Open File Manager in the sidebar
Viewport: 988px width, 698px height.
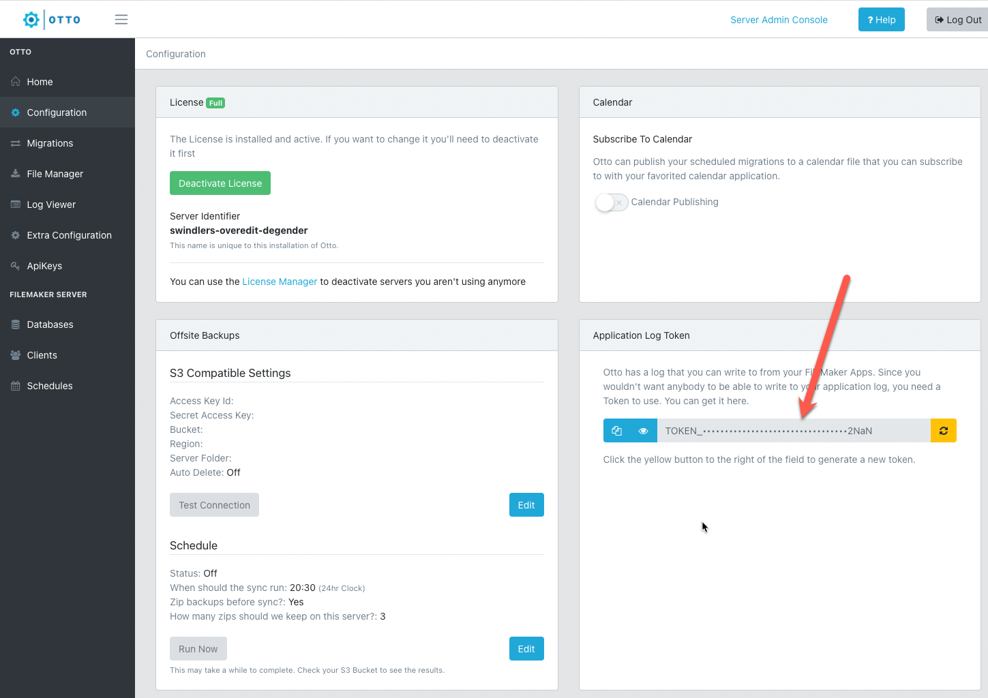point(68,174)
